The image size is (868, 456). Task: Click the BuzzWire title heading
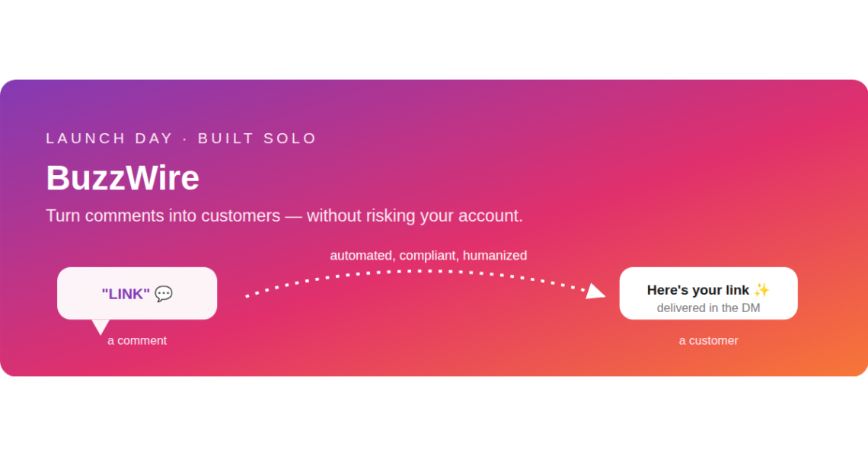coord(123,177)
